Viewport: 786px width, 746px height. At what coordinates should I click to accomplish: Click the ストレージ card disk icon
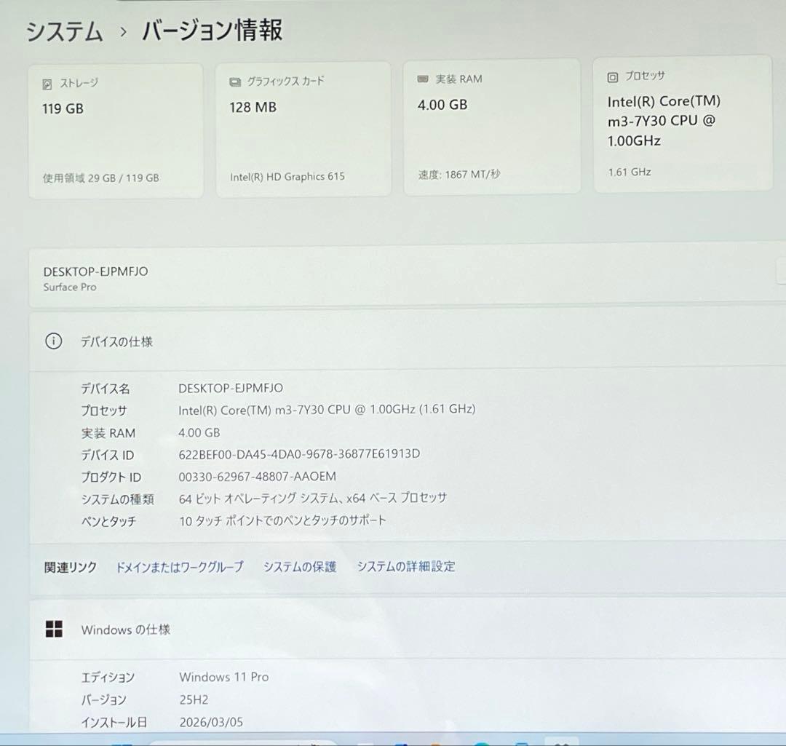click(x=47, y=84)
